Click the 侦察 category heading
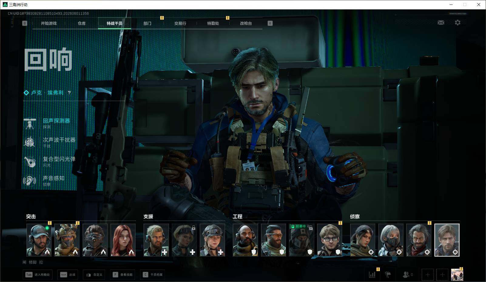Viewport: 486px width, 282px height. click(355, 217)
